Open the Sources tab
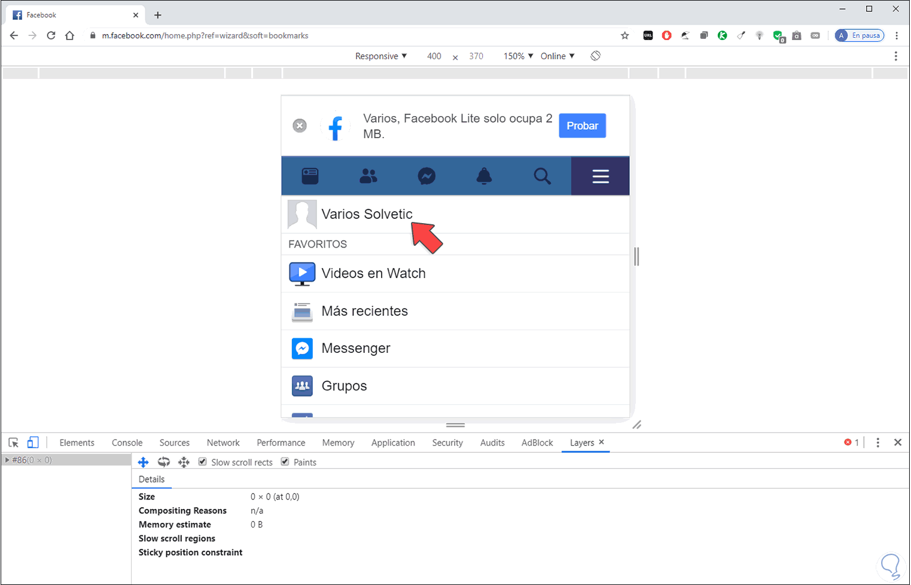This screenshot has height=585, width=911. 174,443
